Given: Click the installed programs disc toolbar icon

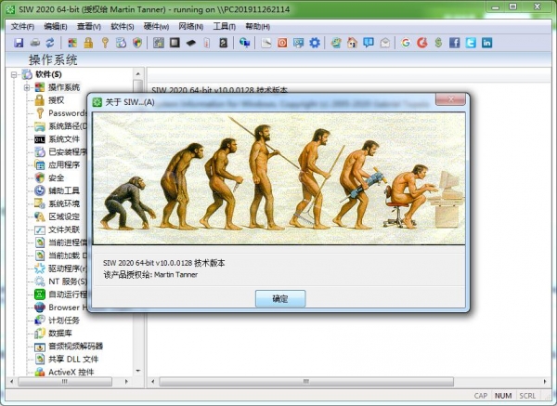Looking at the screenshot, I should pos(121,43).
